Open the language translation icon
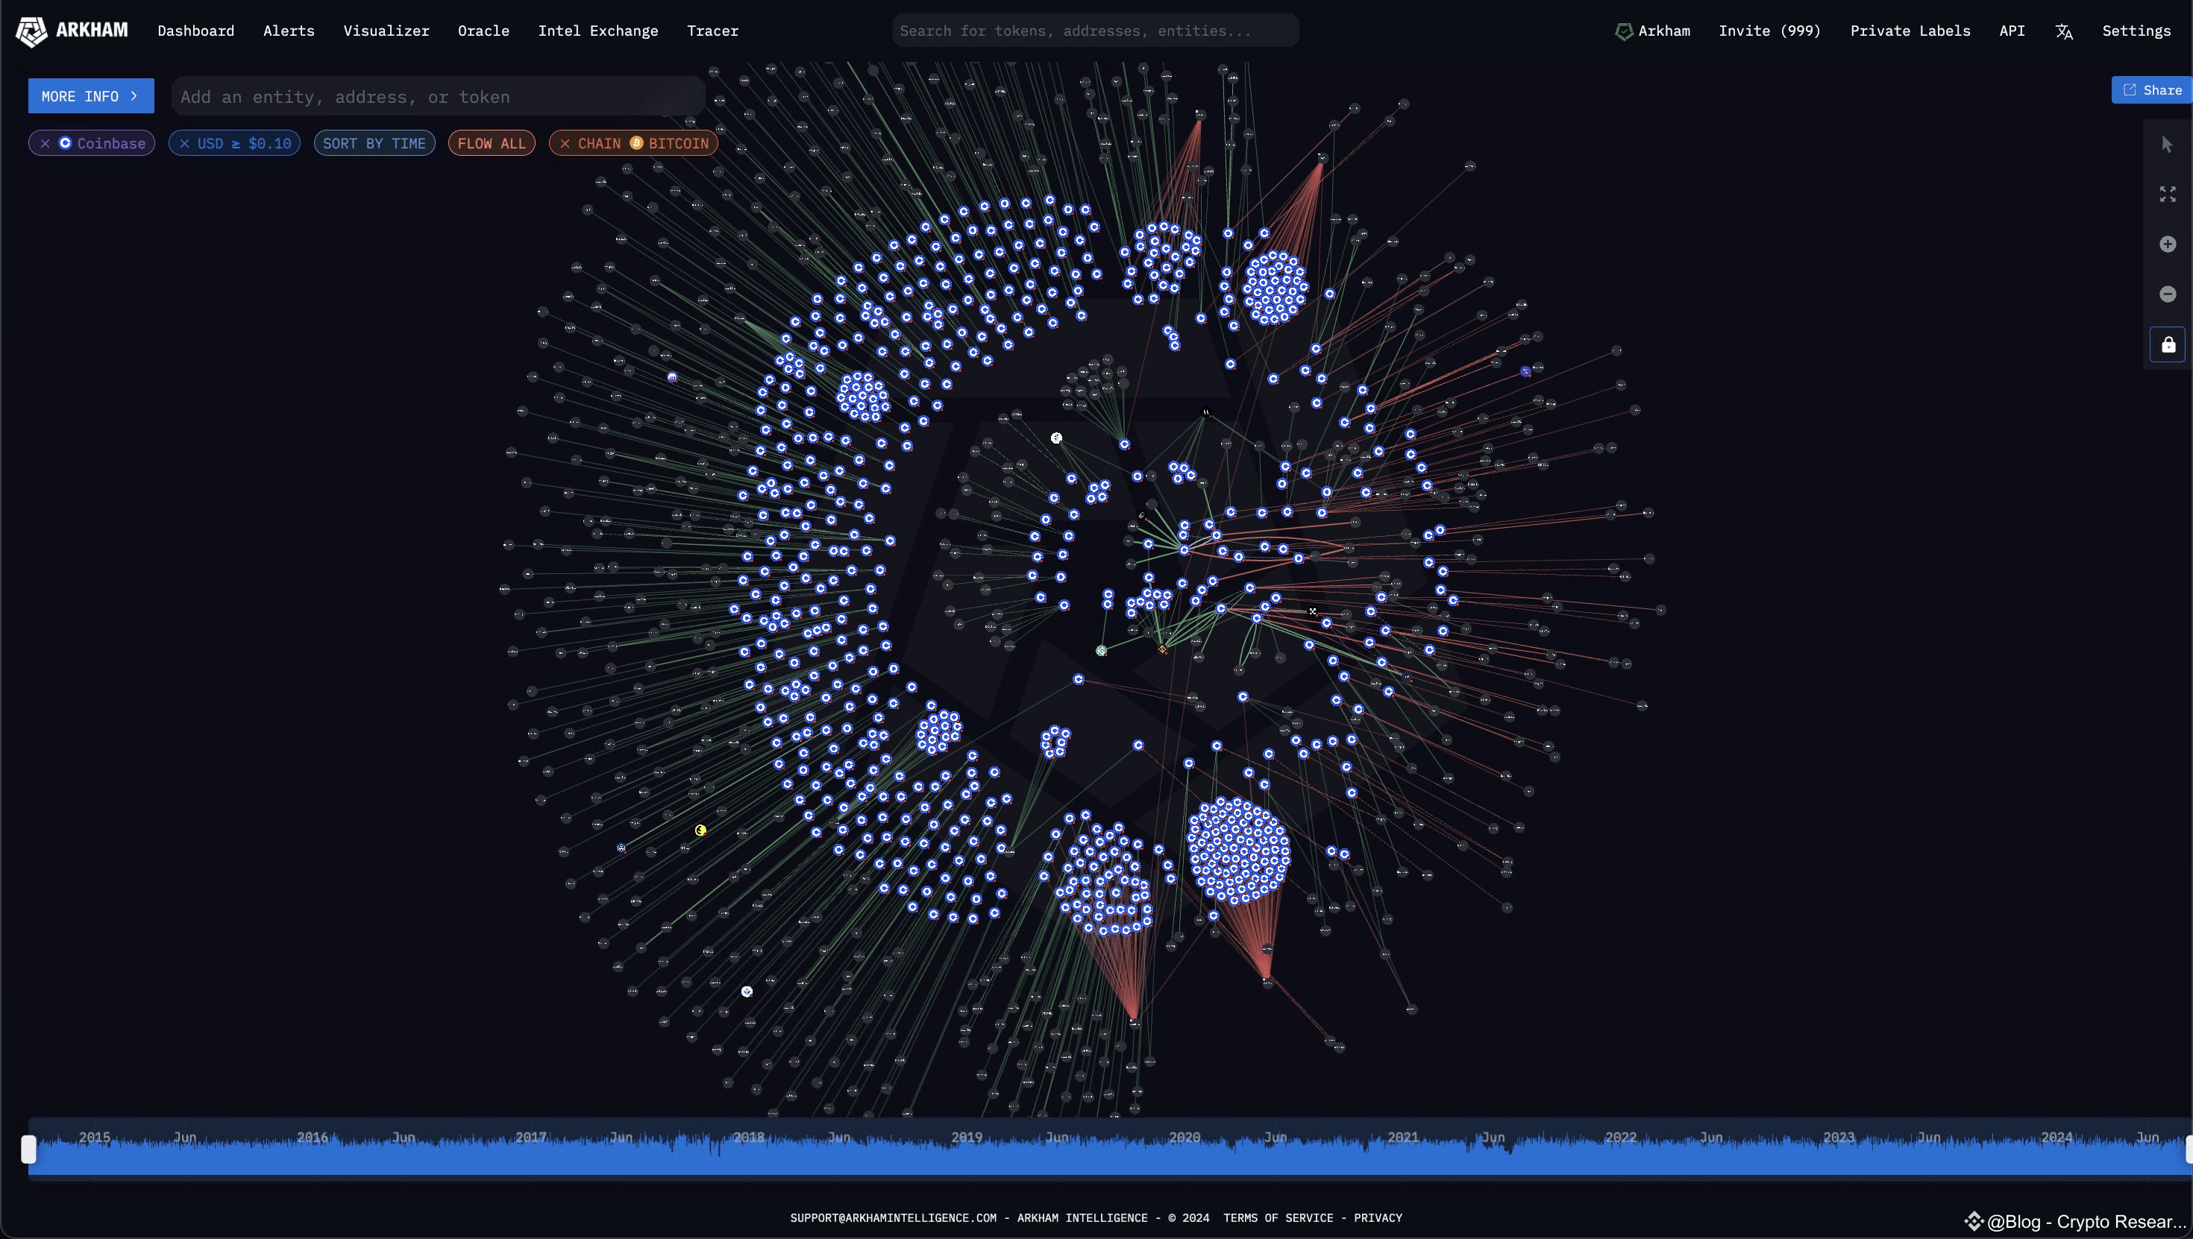Screen dimensions: 2193x1239 pyautogui.click(x=2064, y=31)
